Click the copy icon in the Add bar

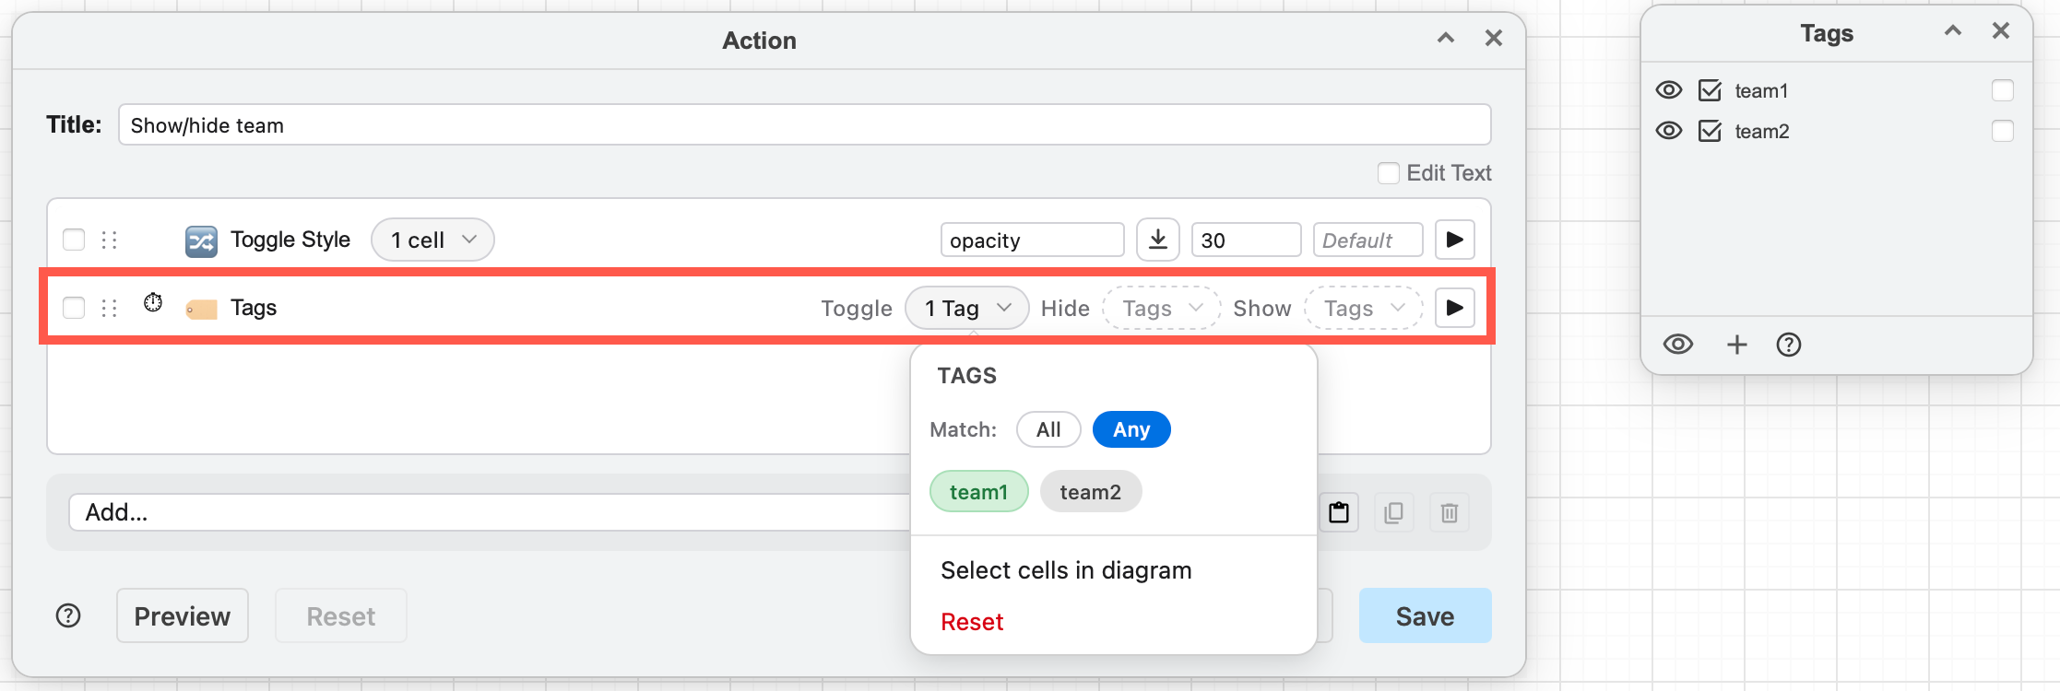[x=1394, y=512]
